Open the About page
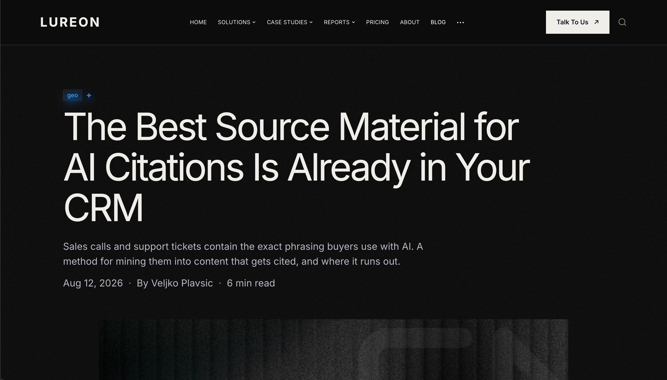 (x=410, y=22)
